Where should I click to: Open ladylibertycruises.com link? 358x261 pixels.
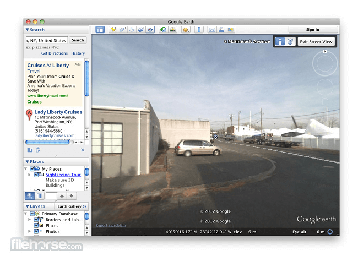pyautogui.click(x=55, y=135)
